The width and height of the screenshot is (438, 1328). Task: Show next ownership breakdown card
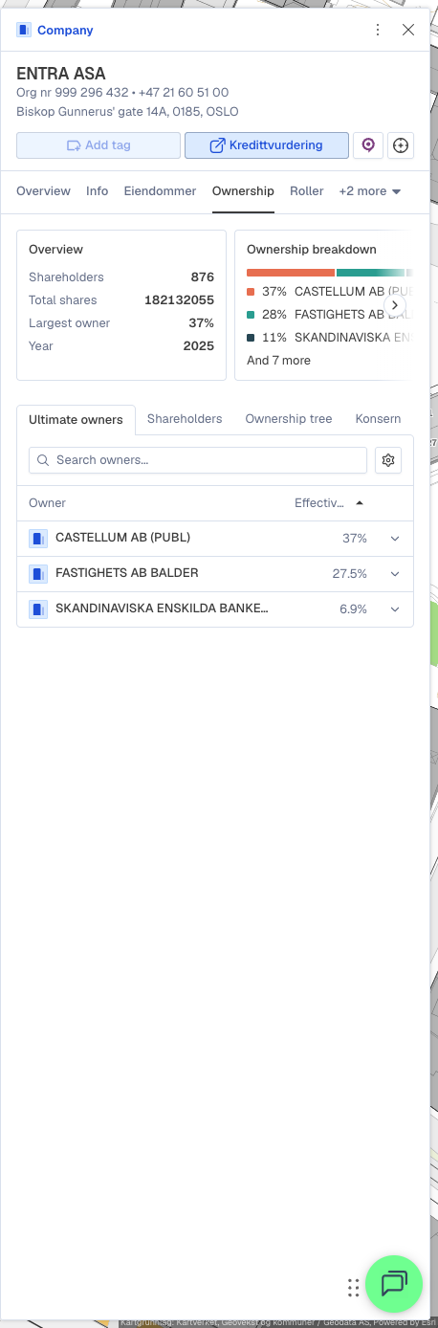coord(395,304)
